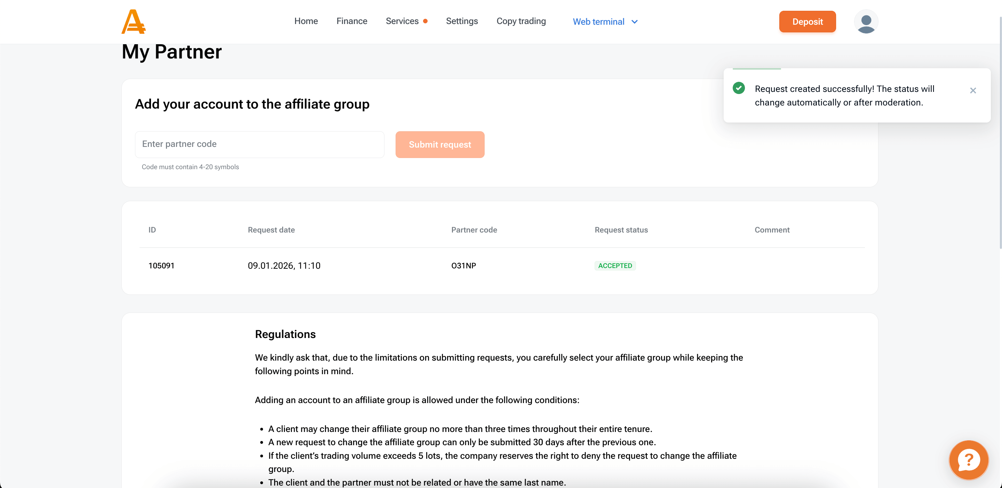
Task: Click the Submit request button
Action: [439, 144]
